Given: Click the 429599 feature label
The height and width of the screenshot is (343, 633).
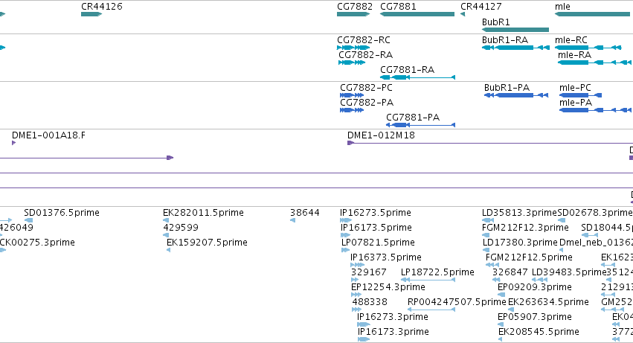Looking at the screenshot, I should point(181,228).
